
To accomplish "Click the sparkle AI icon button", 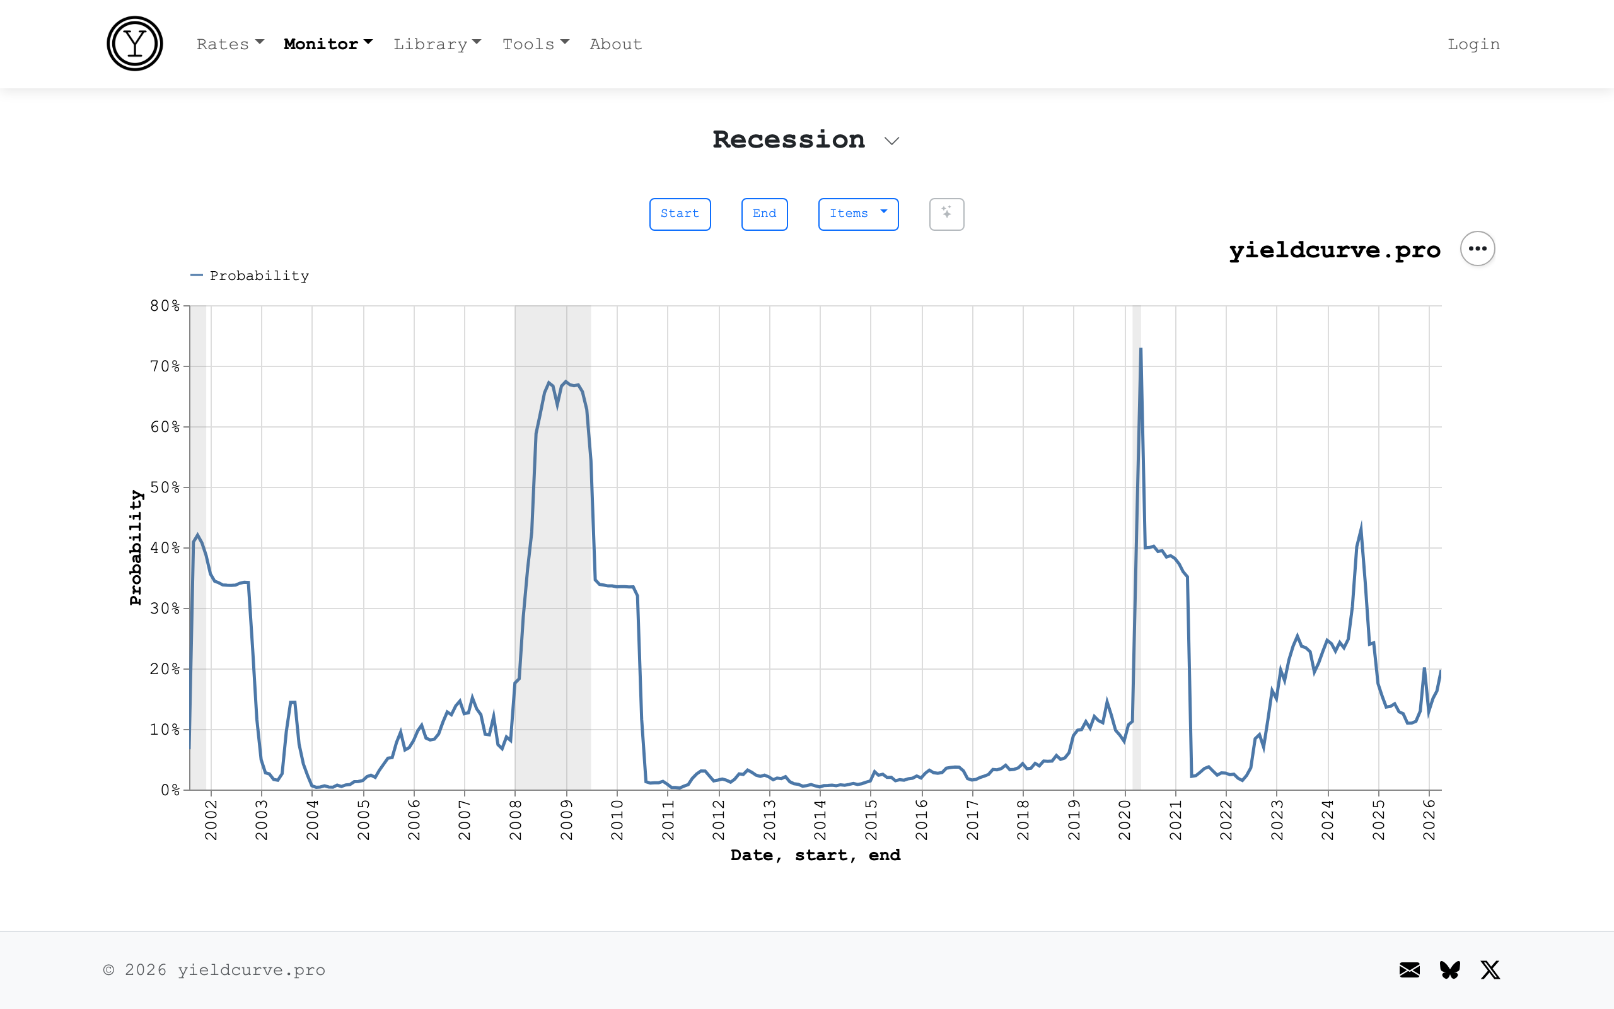I will click(x=946, y=214).
